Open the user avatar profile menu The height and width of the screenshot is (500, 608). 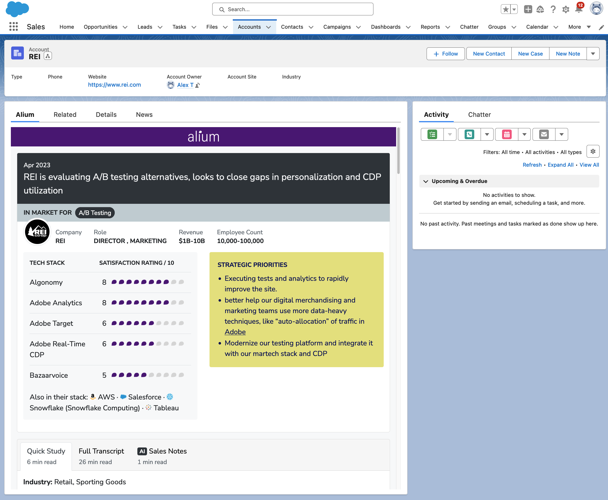click(596, 9)
